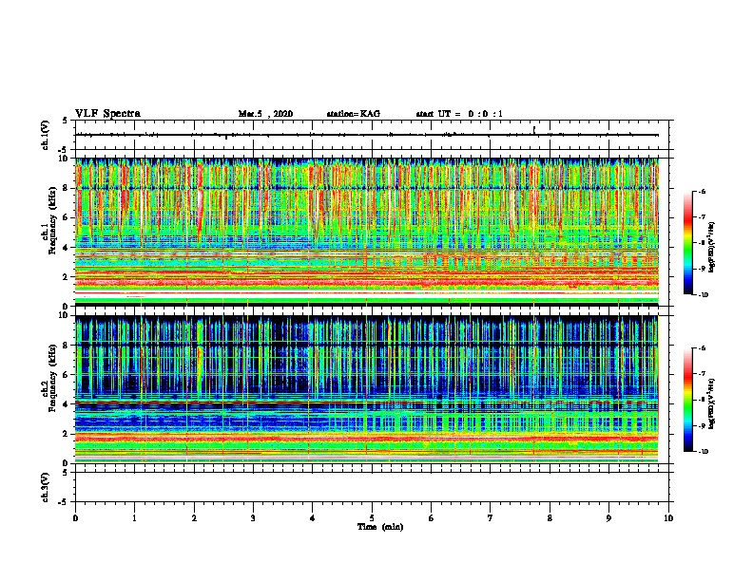Click the ch.2 spectrogram color bar

pyautogui.click(x=688, y=400)
